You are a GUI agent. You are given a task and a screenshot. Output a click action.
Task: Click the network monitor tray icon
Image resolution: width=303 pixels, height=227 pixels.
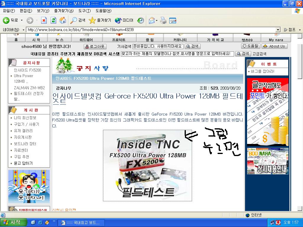pos(273,222)
